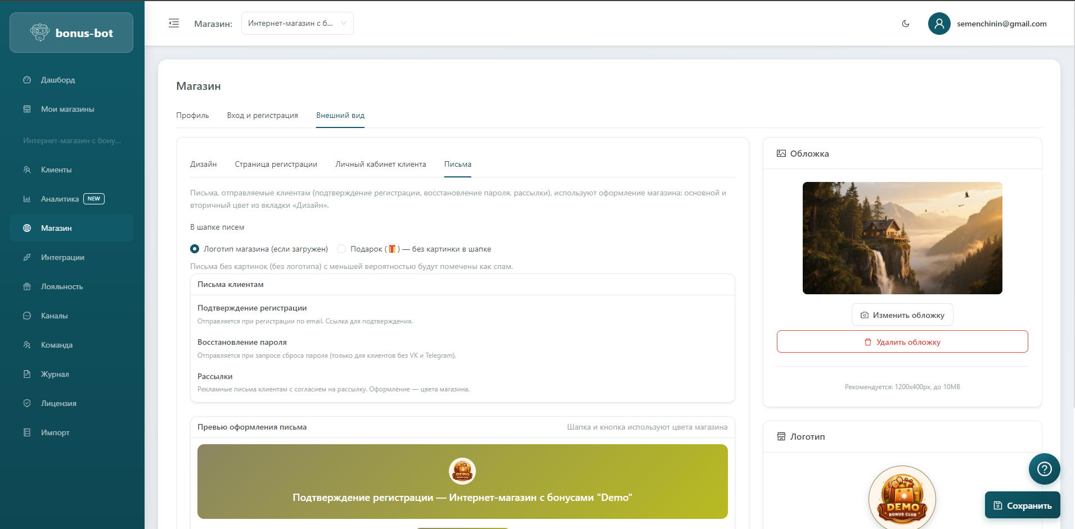This screenshot has height=529, width=1075.
Task: Open the round help question-mark button
Action: pos(1044,468)
